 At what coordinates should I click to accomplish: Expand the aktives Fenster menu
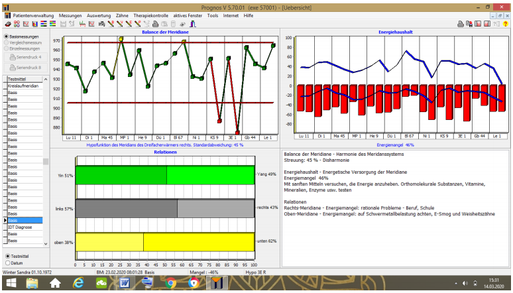[188, 15]
